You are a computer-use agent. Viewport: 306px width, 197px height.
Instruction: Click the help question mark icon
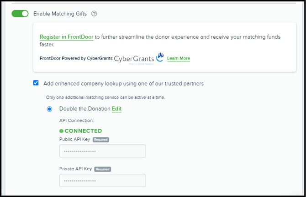pos(95,14)
